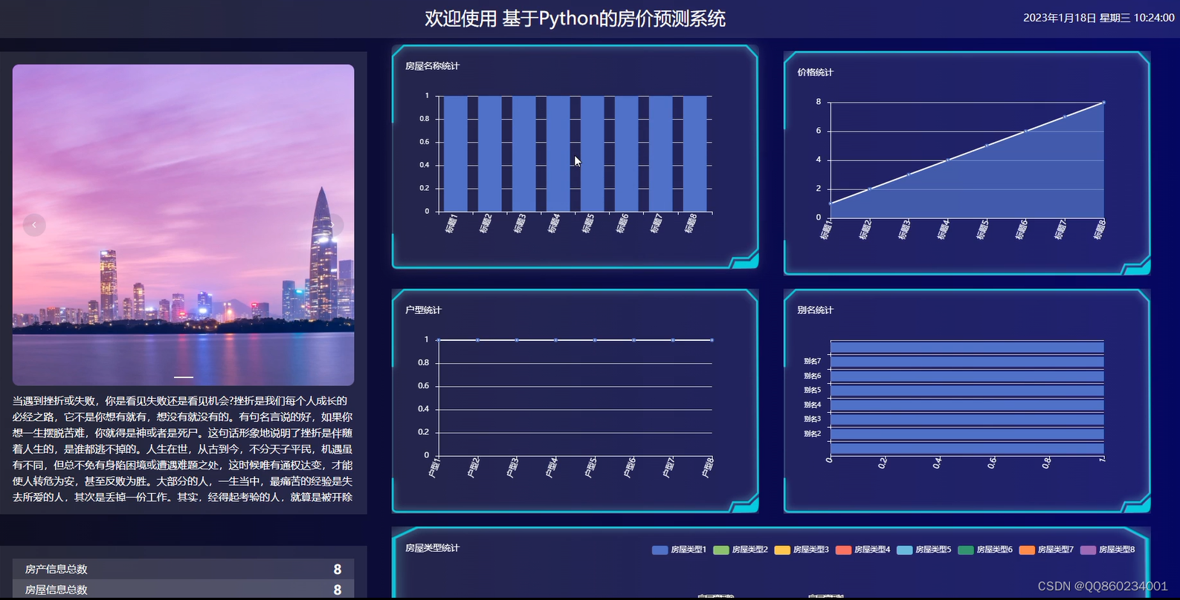
Task: Click the 别名2 horizontal bar
Action: pos(967,434)
